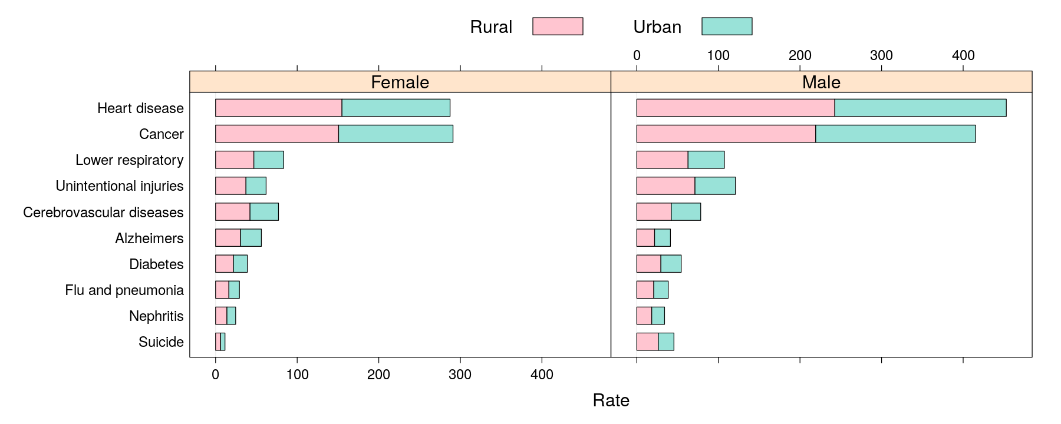Click Rural segment of Female Heart disease bar
The width and height of the screenshot is (1061, 424).
(278, 108)
